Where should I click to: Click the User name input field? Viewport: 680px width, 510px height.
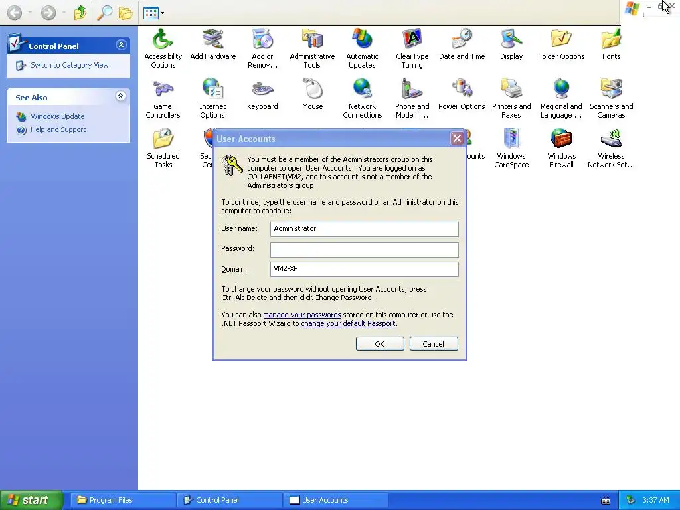(365, 229)
